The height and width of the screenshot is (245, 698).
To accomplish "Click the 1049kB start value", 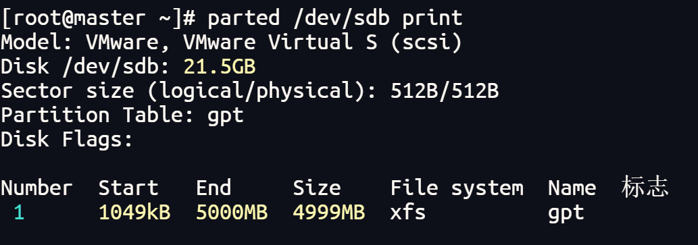I will pos(134,213).
